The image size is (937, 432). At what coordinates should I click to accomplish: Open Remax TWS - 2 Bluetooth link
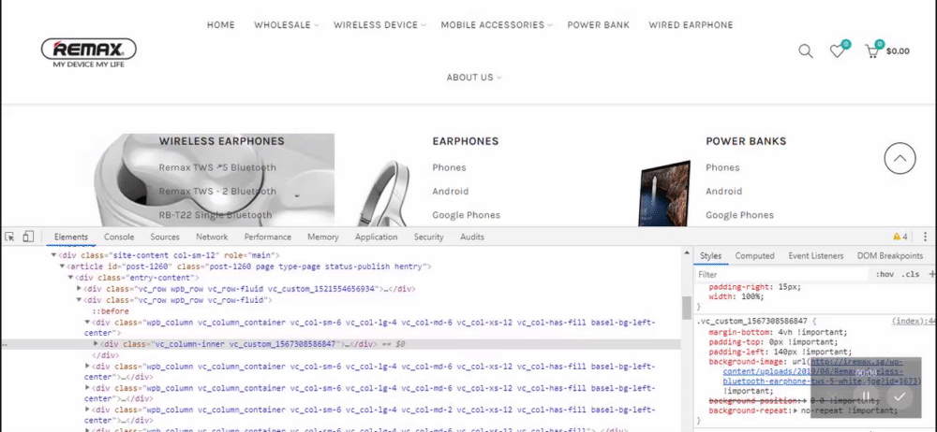[217, 192]
